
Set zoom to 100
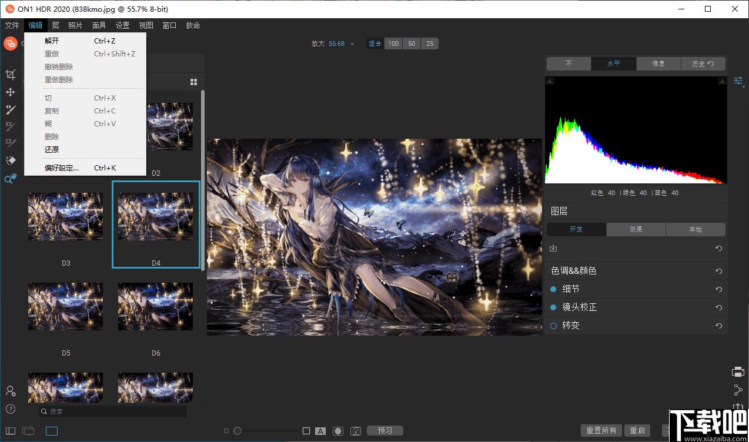coord(393,43)
